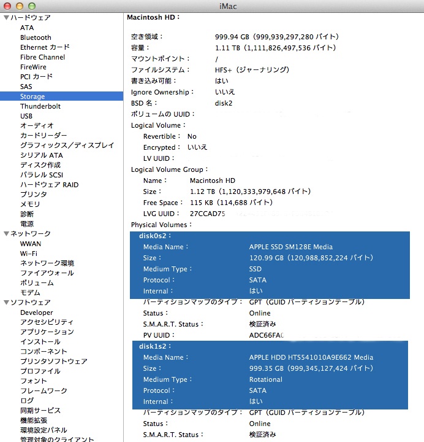Click APPLE HDD HTS541010A9E662 Media name
Image resolution: width=424 pixels, height=442 pixels.
coord(311,357)
